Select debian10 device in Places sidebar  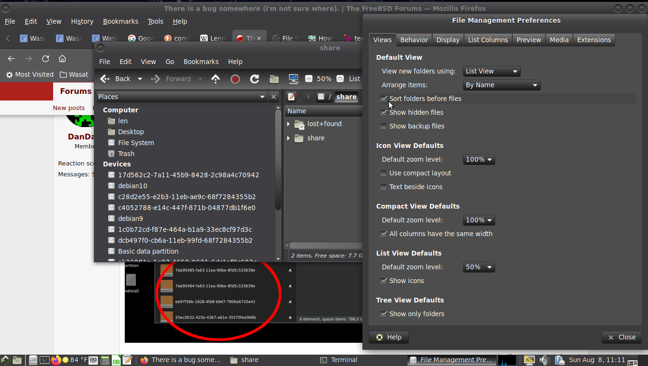(132, 186)
